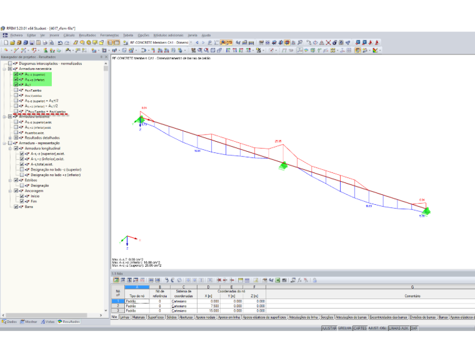Open the Ferramentas menu
This screenshot has width=475, height=356.
pyautogui.click(x=109, y=36)
